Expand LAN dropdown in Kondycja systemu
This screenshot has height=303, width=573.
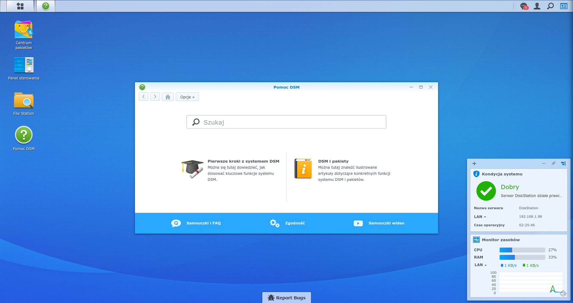(480, 217)
